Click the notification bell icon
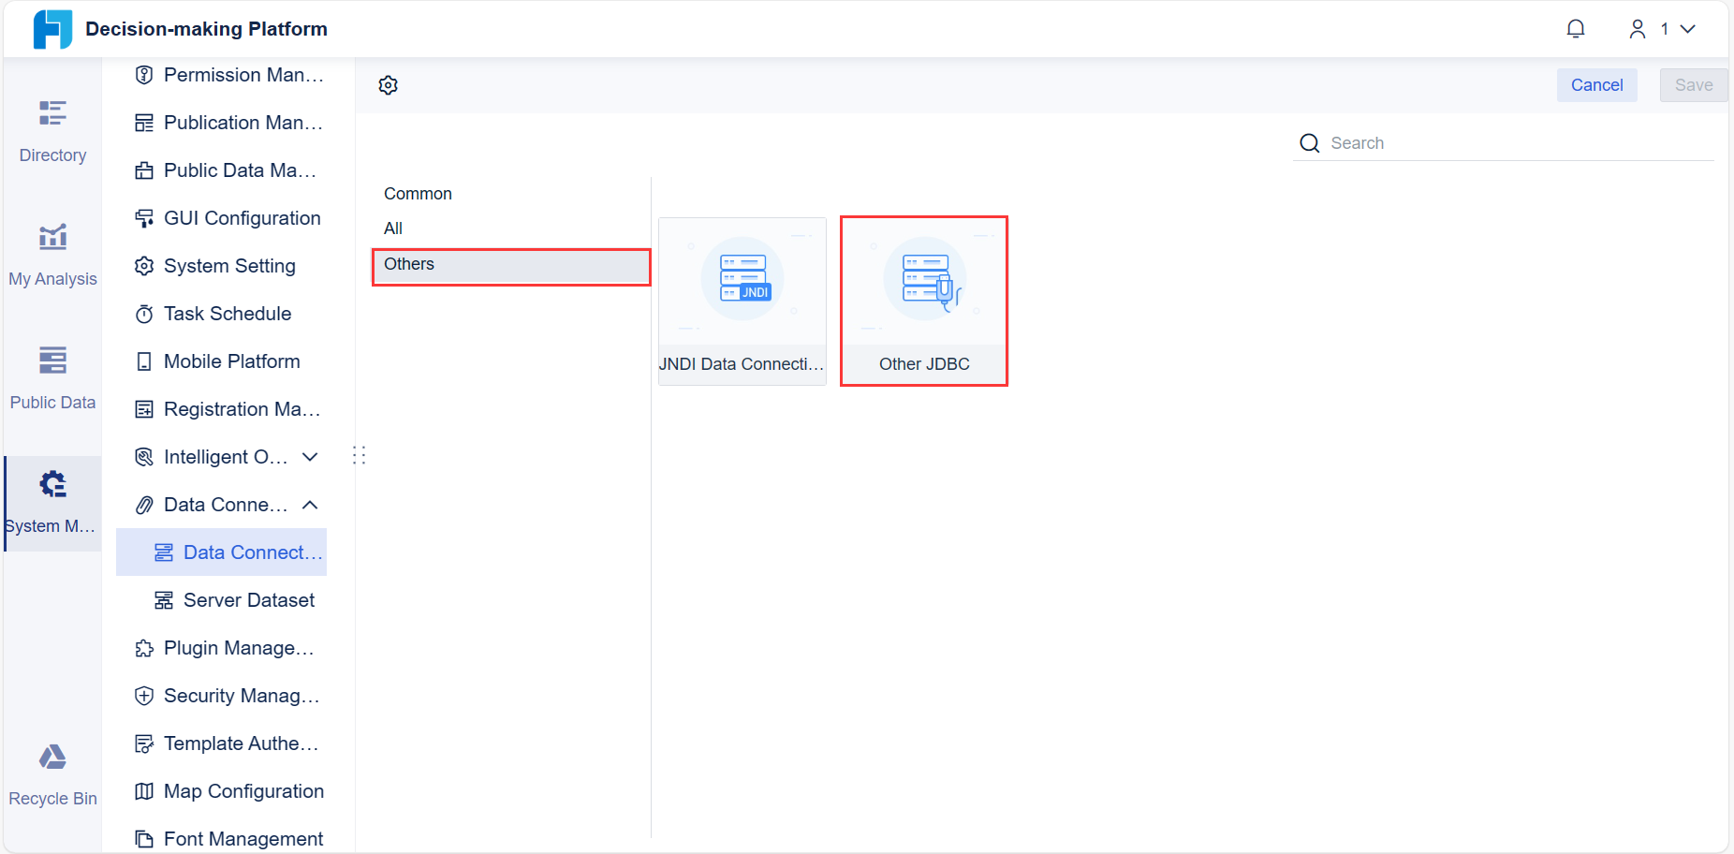The image size is (1734, 854). pyautogui.click(x=1576, y=29)
